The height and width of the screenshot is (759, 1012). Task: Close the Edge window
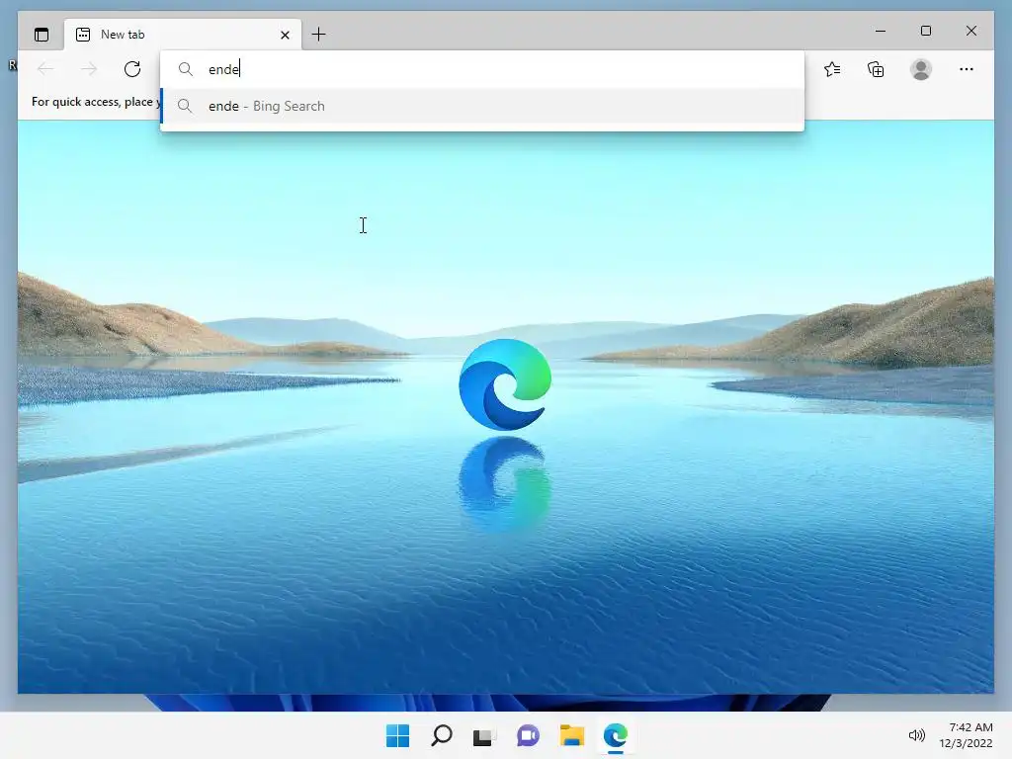[971, 31]
